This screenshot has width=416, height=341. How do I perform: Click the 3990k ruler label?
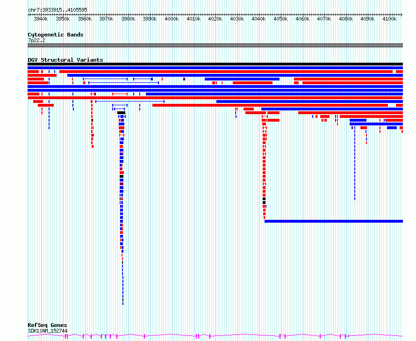[150, 19]
